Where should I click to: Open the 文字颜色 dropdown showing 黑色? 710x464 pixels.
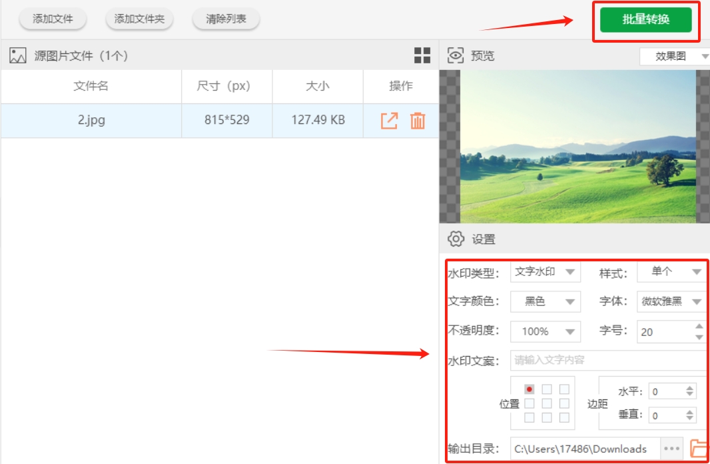coord(545,302)
